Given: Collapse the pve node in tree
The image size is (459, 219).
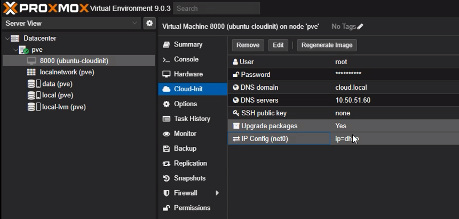Looking at the screenshot, I should coord(15,50).
